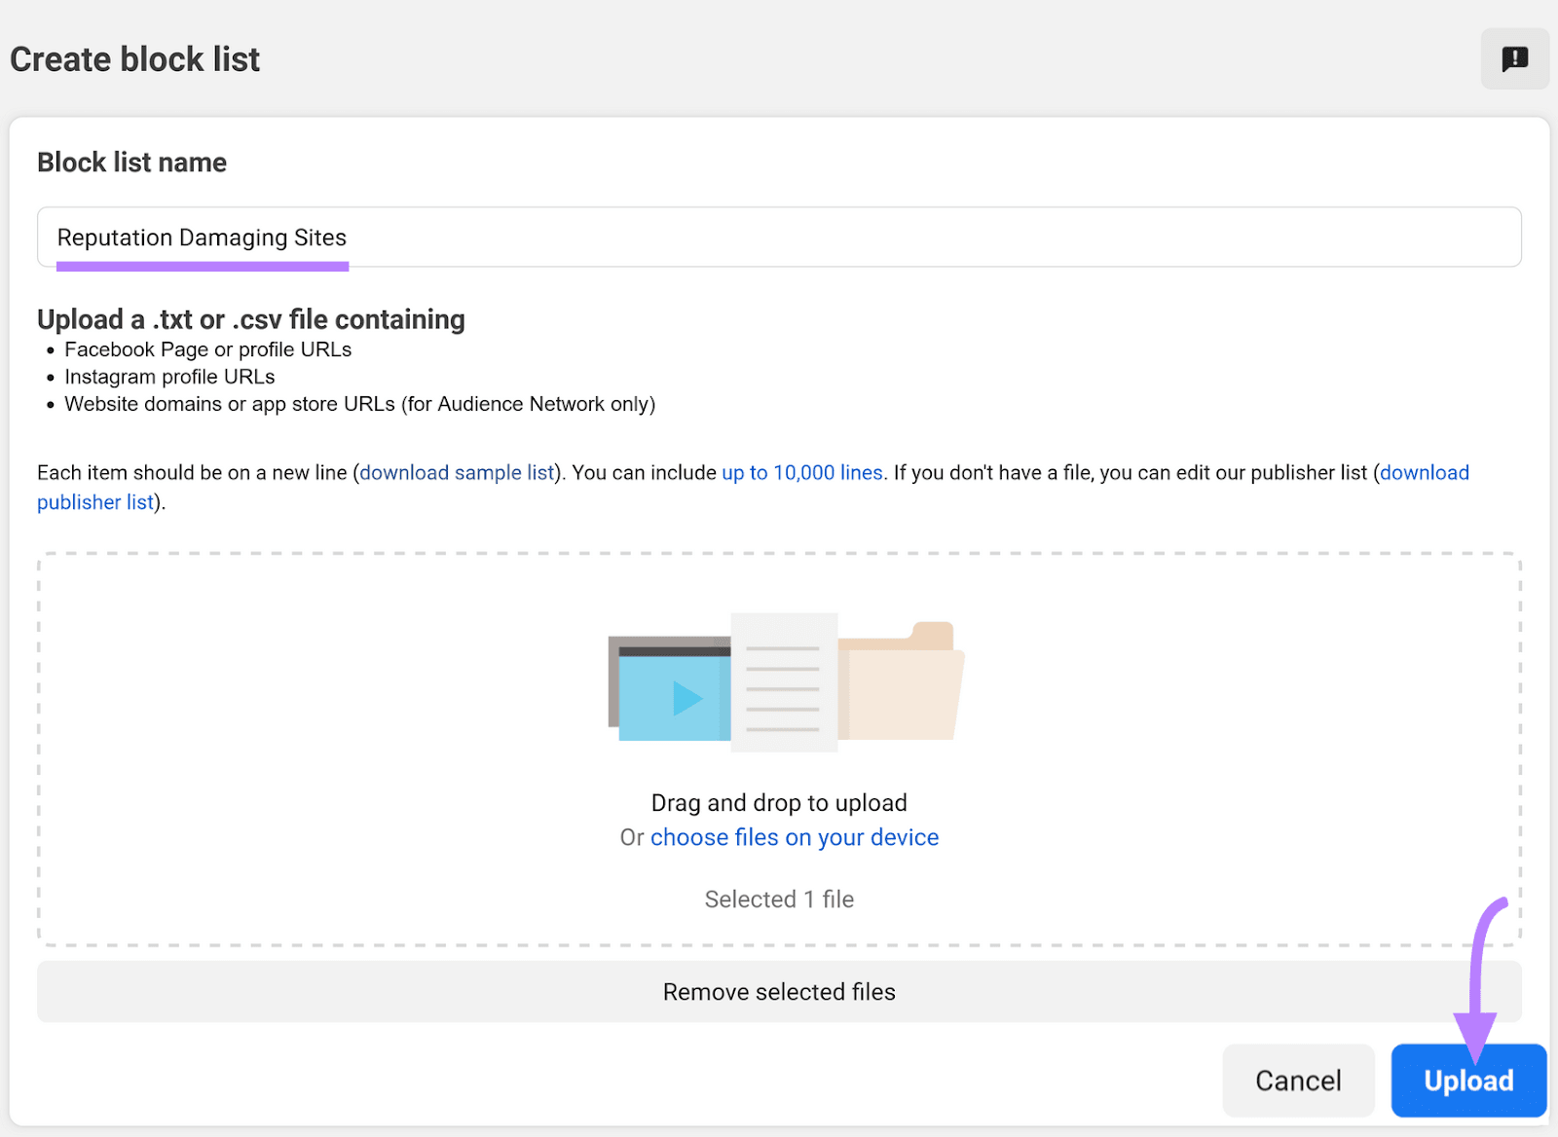The width and height of the screenshot is (1558, 1137).
Task: Select the Website domains or app store bullet
Action: [x=359, y=405]
